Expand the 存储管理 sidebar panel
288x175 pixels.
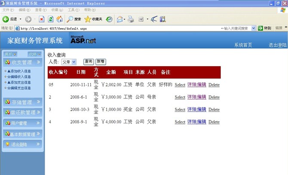point(38,102)
